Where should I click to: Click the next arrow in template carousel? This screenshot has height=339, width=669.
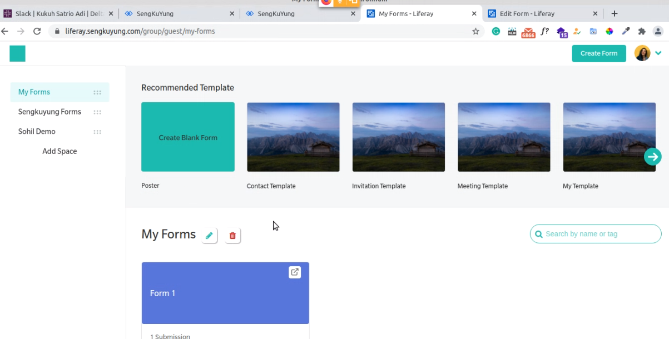[x=653, y=157]
